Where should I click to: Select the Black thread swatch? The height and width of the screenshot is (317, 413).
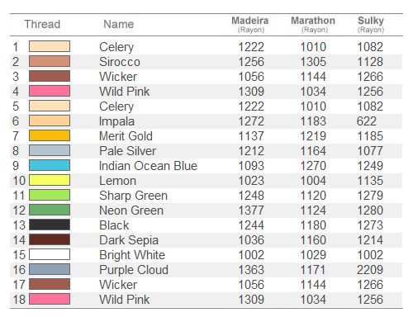click(x=50, y=225)
